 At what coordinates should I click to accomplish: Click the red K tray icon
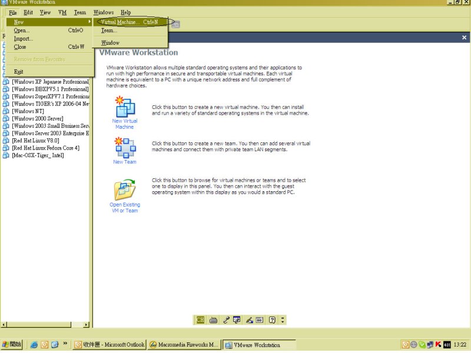point(438,345)
